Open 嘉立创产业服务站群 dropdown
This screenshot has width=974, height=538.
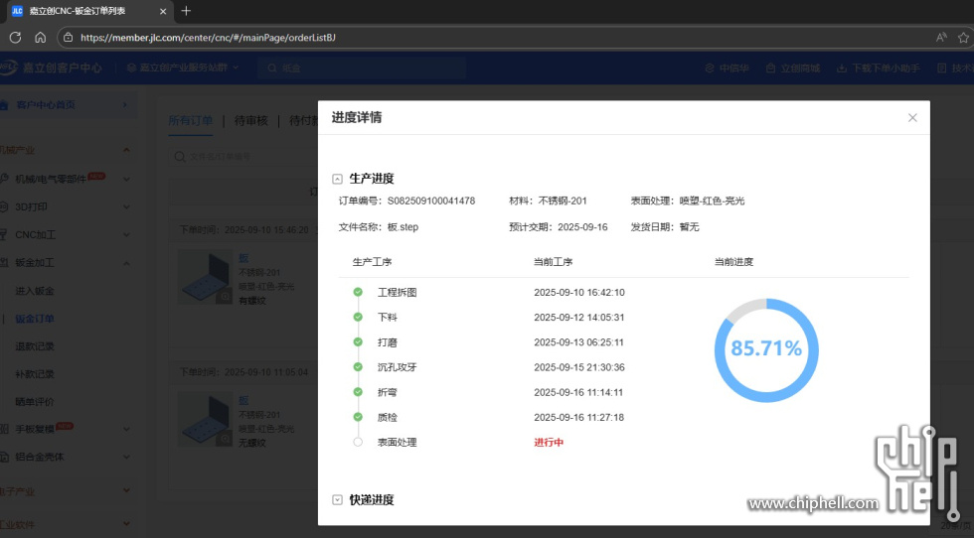[183, 67]
